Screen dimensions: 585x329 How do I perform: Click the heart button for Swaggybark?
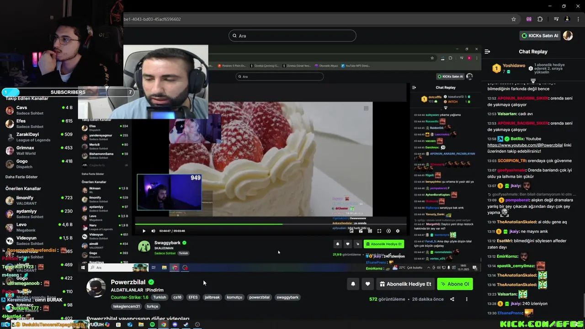[347, 244]
